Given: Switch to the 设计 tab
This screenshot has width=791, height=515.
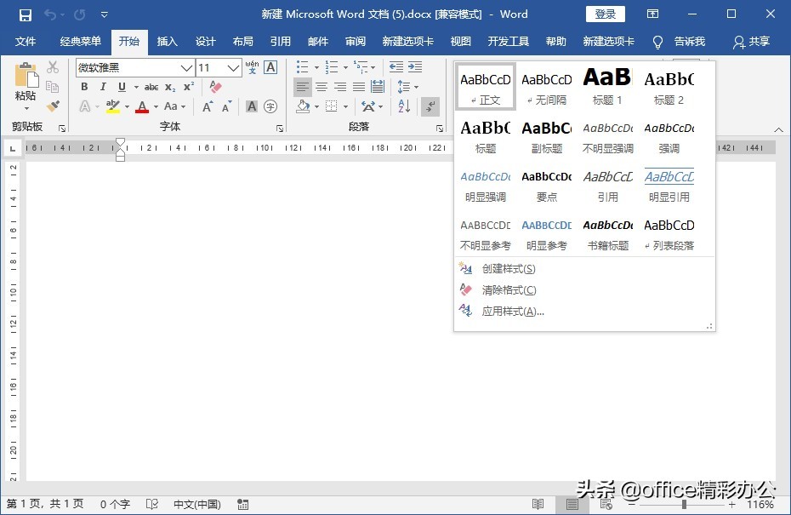Looking at the screenshot, I should point(205,42).
